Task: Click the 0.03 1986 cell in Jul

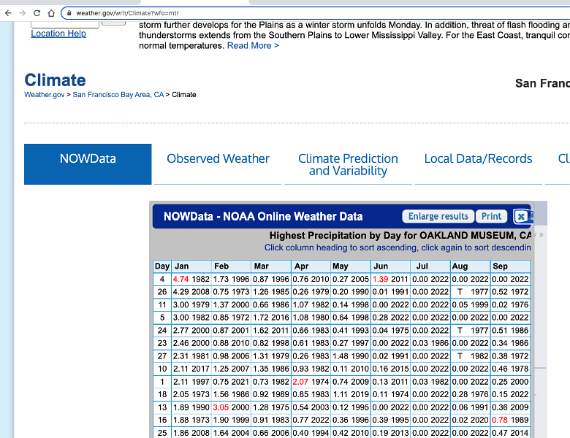Action: [430, 343]
